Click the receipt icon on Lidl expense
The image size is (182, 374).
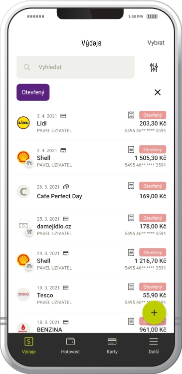pyautogui.click(x=131, y=115)
